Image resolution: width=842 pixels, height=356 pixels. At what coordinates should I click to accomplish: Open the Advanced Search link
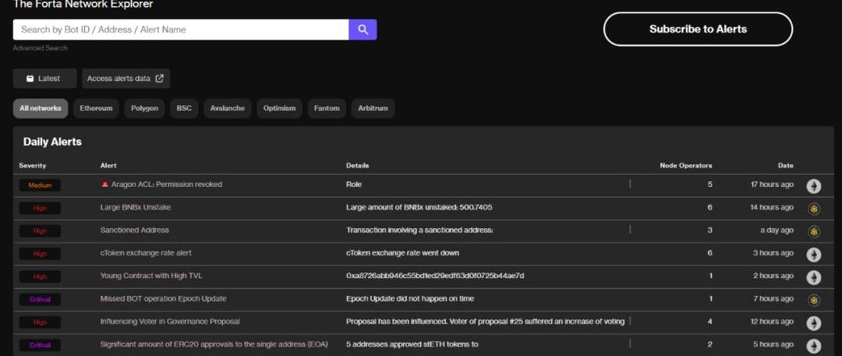click(x=41, y=48)
